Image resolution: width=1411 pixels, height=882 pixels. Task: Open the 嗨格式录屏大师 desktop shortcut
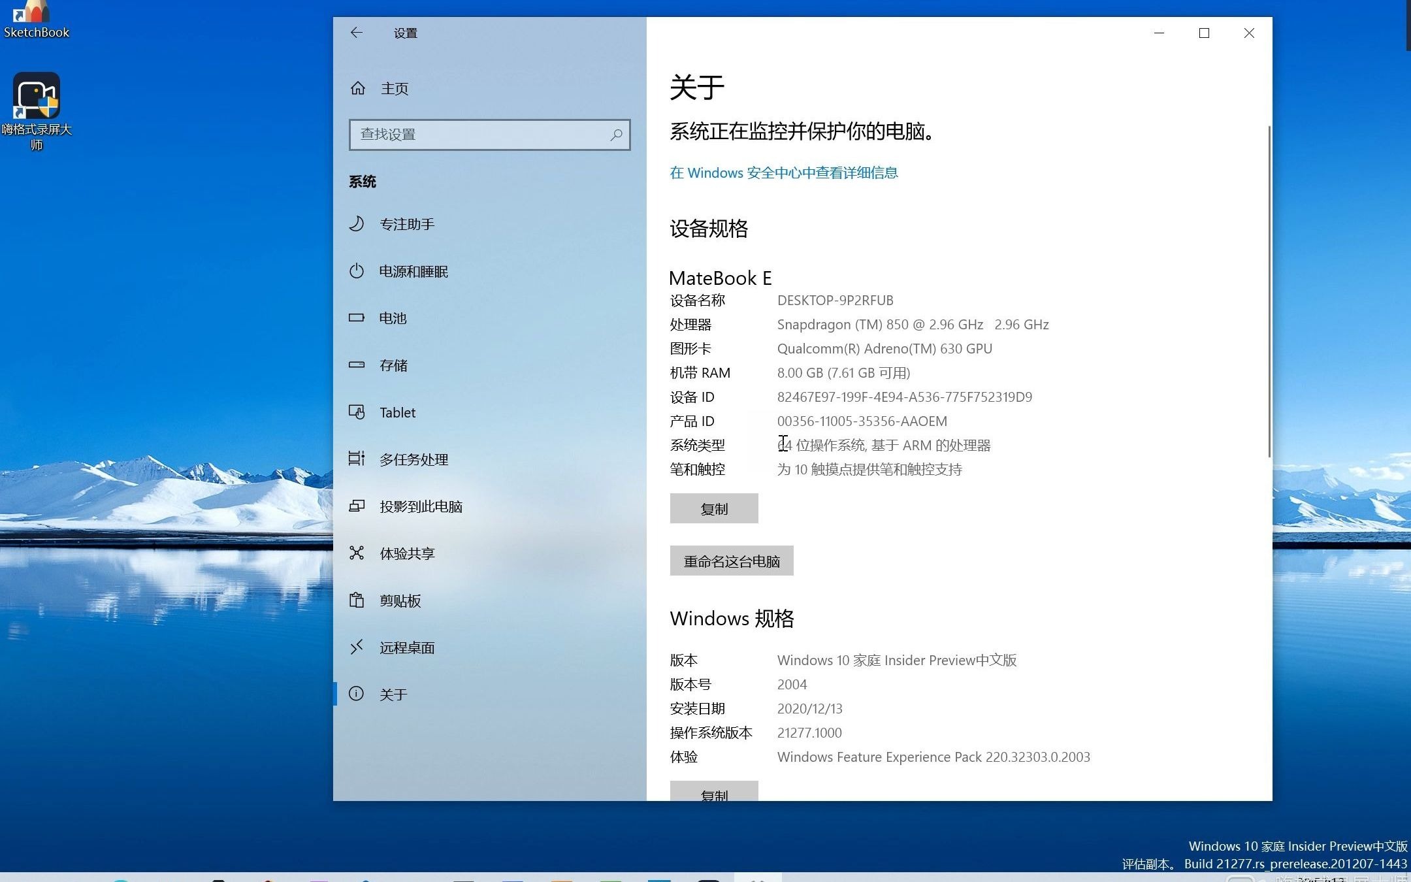coord(36,111)
